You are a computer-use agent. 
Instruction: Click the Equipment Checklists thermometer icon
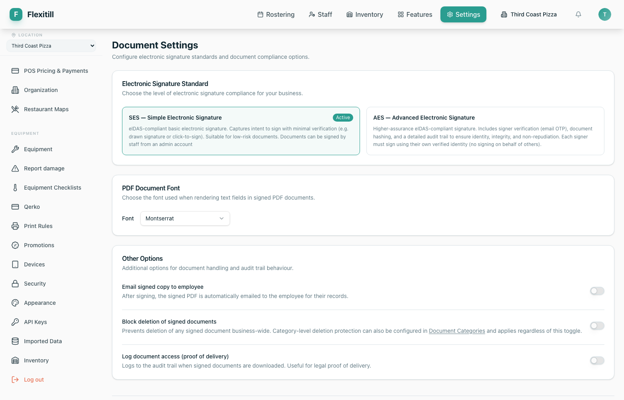click(x=15, y=188)
